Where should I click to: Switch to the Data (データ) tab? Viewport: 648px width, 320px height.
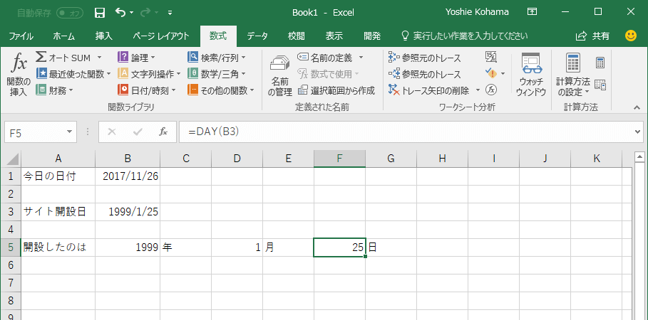click(x=257, y=36)
